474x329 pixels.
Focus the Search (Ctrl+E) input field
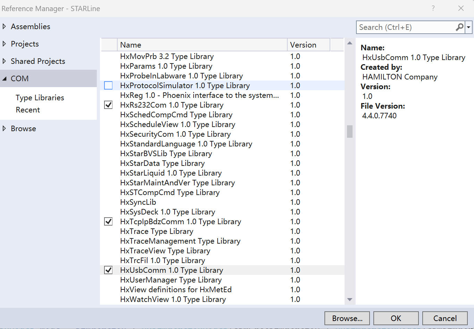406,27
